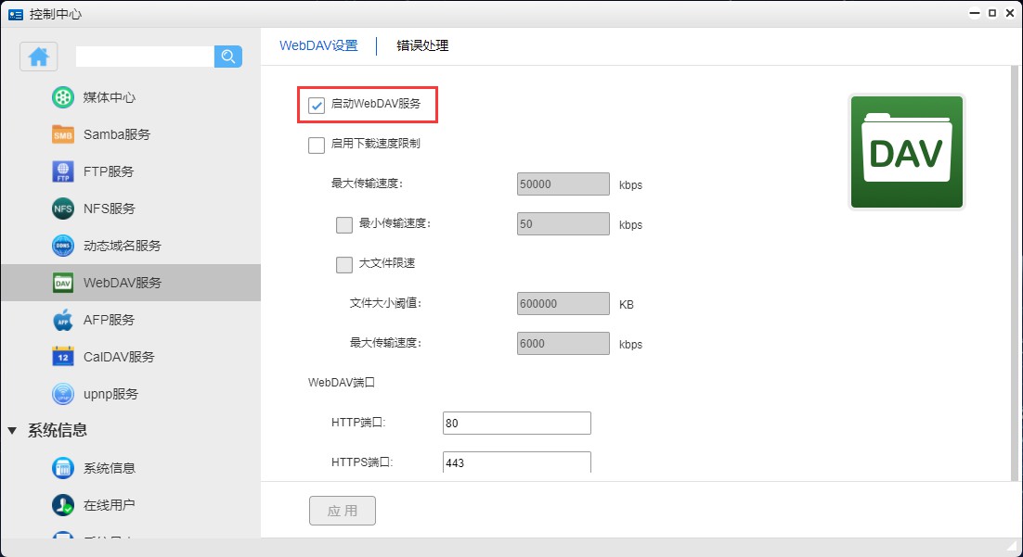Open the media center icon

[62, 97]
